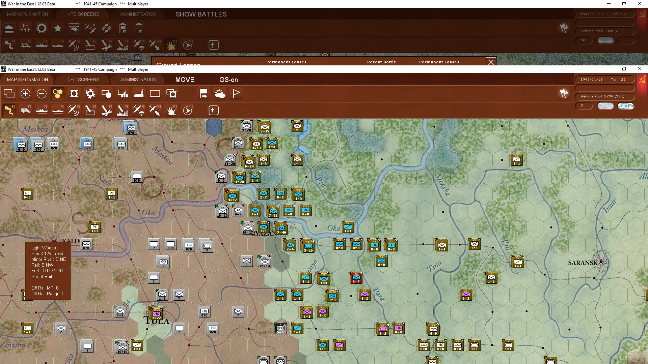The height and width of the screenshot is (364, 648).
Task: Select Map Information tab in back window
Action: 27,14
